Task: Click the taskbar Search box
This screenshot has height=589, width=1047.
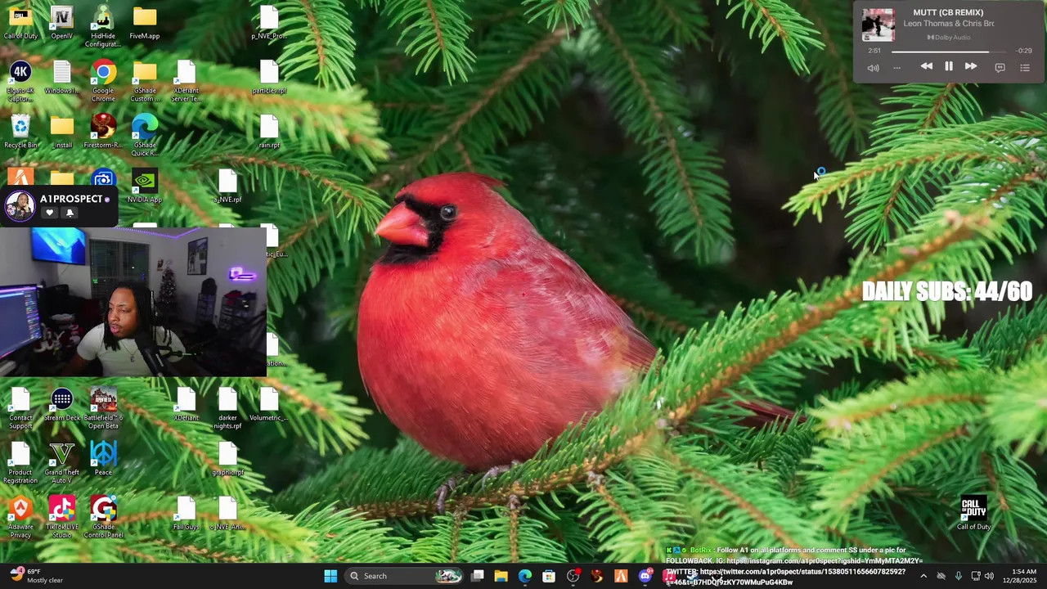Action: [405, 576]
